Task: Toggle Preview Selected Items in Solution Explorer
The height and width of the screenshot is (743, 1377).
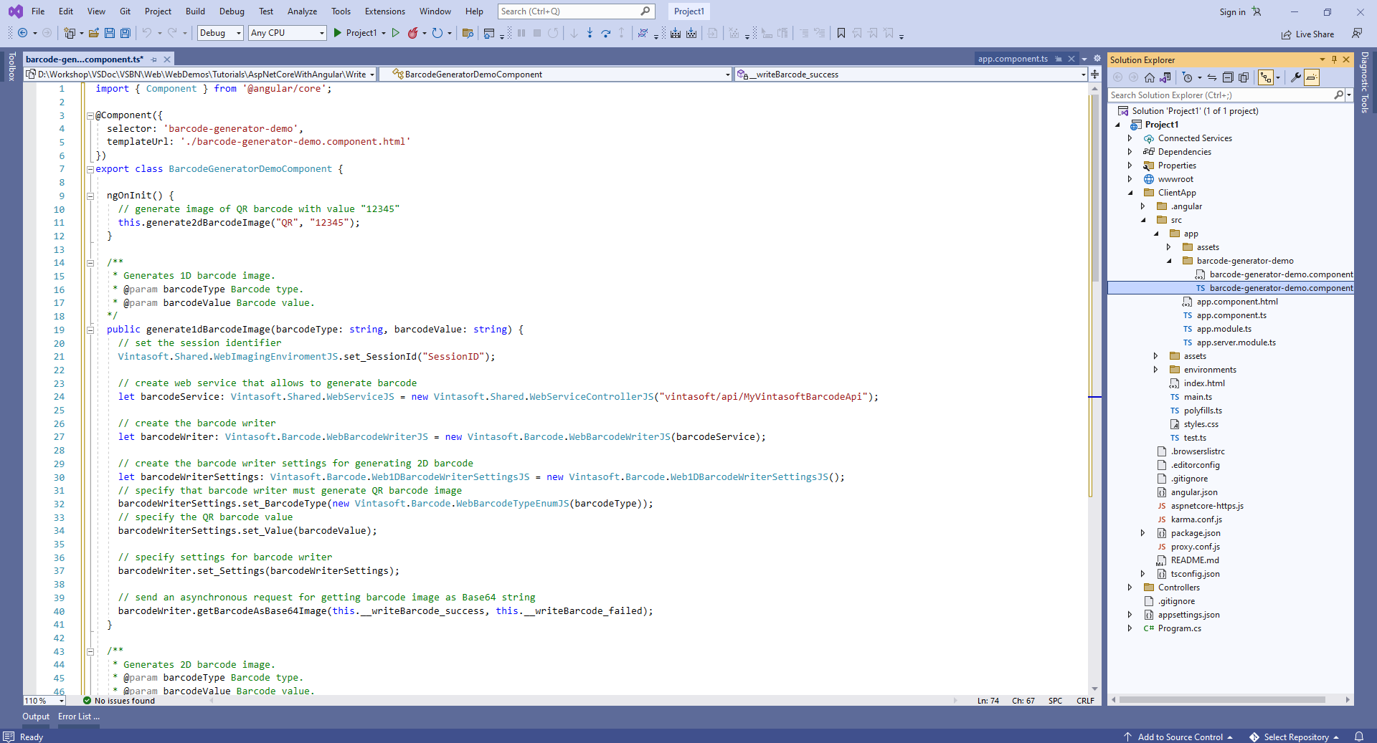Action: (1312, 77)
